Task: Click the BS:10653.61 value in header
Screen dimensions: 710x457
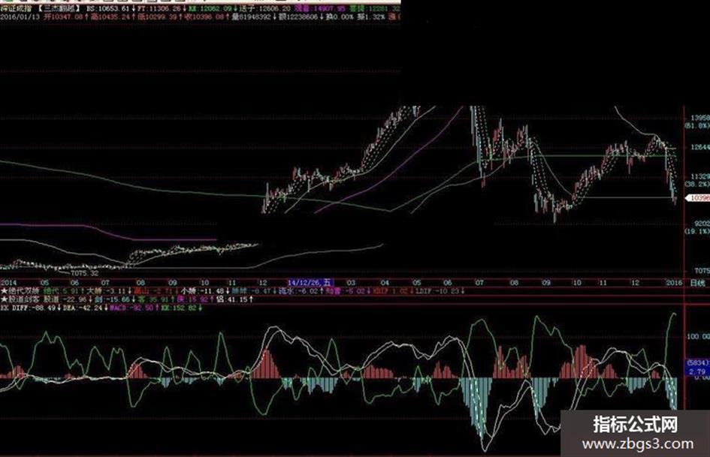Action: pyautogui.click(x=109, y=8)
